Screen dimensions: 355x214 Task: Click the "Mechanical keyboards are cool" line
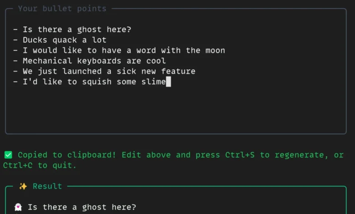94,61
